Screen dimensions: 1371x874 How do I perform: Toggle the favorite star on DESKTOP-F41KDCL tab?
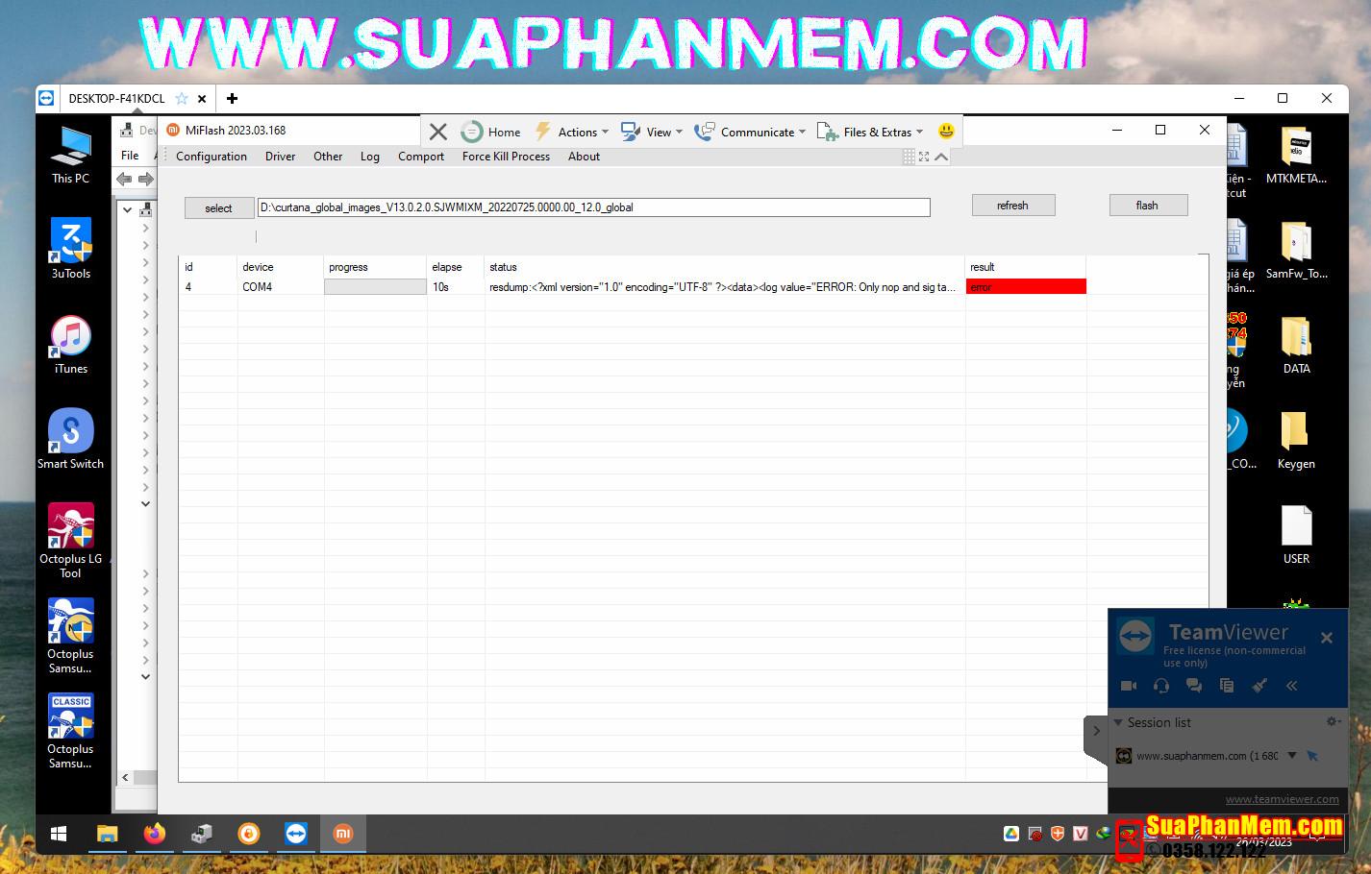point(182,98)
